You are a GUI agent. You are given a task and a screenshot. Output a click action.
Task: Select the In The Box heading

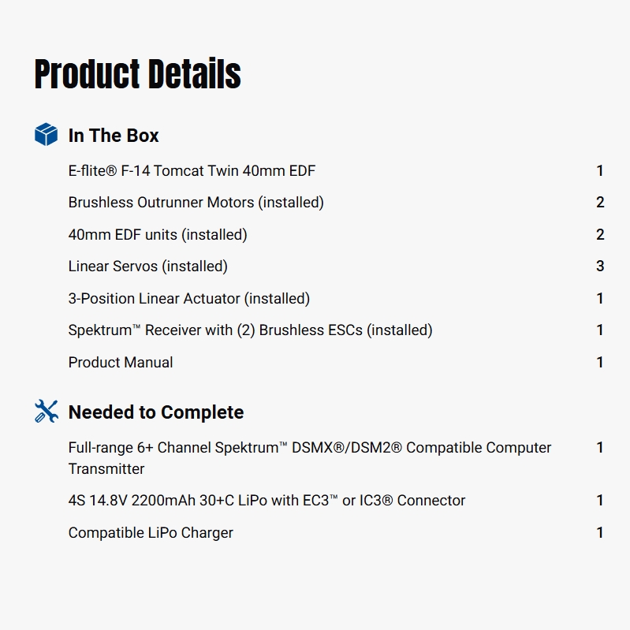click(114, 136)
